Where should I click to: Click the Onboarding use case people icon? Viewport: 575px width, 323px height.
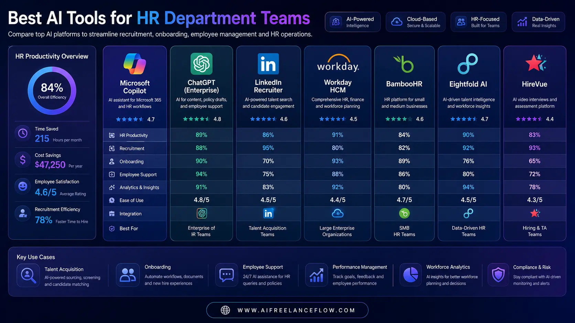click(x=128, y=275)
